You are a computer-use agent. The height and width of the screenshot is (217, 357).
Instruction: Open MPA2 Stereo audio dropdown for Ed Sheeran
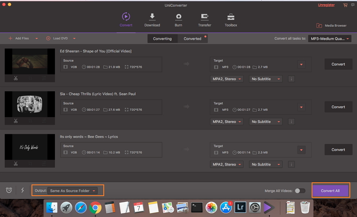coord(226,79)
